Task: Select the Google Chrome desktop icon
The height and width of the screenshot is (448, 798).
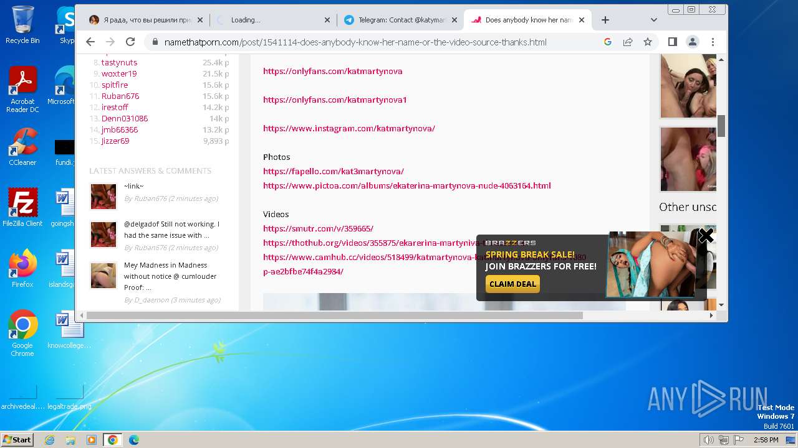Action: (x=22, y=334)
